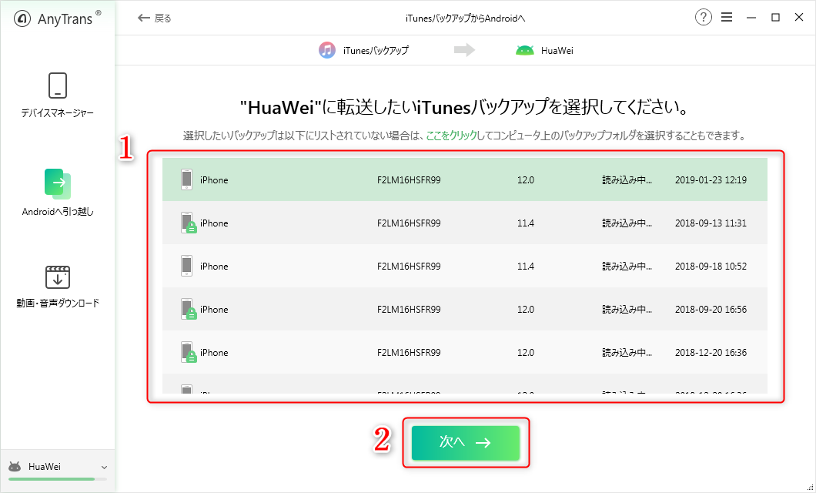The image size is (816, 493).
Task: Click the green Android robot icon by HuaWei
Action: [524, 51]
